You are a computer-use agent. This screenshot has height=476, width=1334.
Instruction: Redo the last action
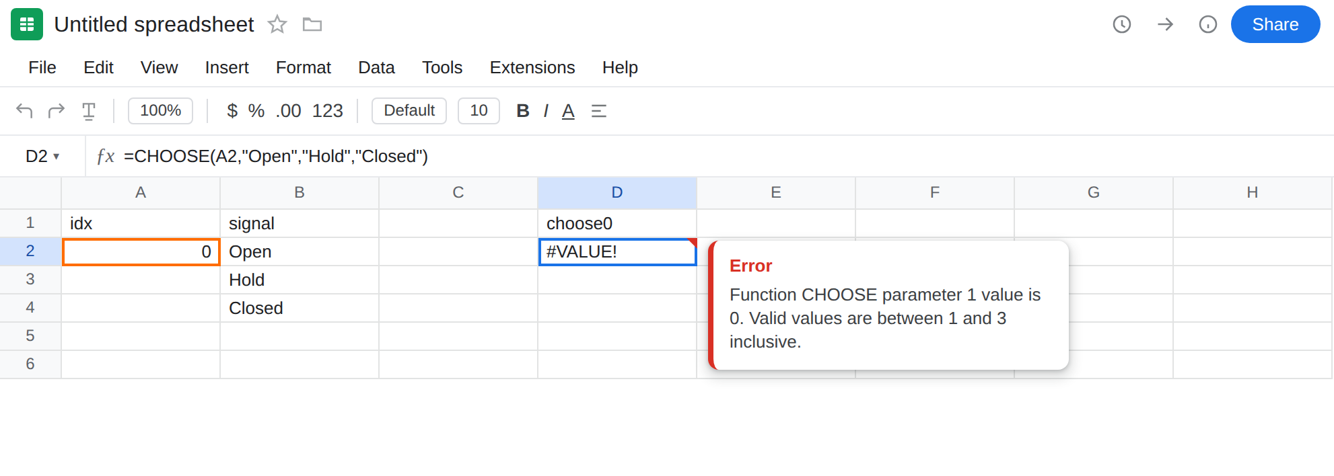click(x=57, y=110)
